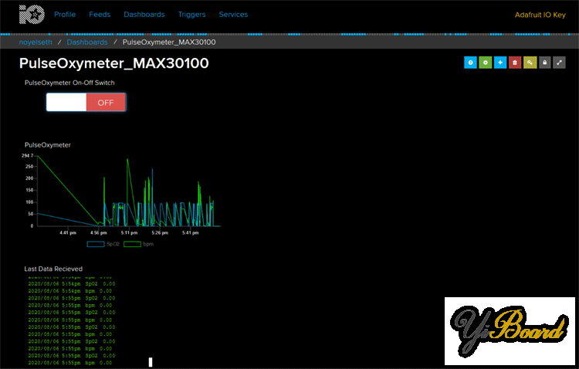Click the first 5:54pm SpO2 0.00 log line
This screenshot has height=369, width=579.
pos(72,284)
